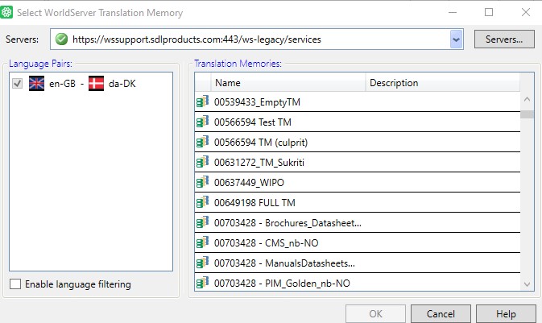Click the icon next to 00649198 FULL TM

(202, 203)
